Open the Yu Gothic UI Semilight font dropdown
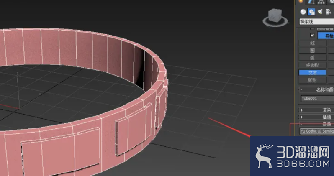The height and width of the screenshot is (176, 334). click(x=317, y=131)
